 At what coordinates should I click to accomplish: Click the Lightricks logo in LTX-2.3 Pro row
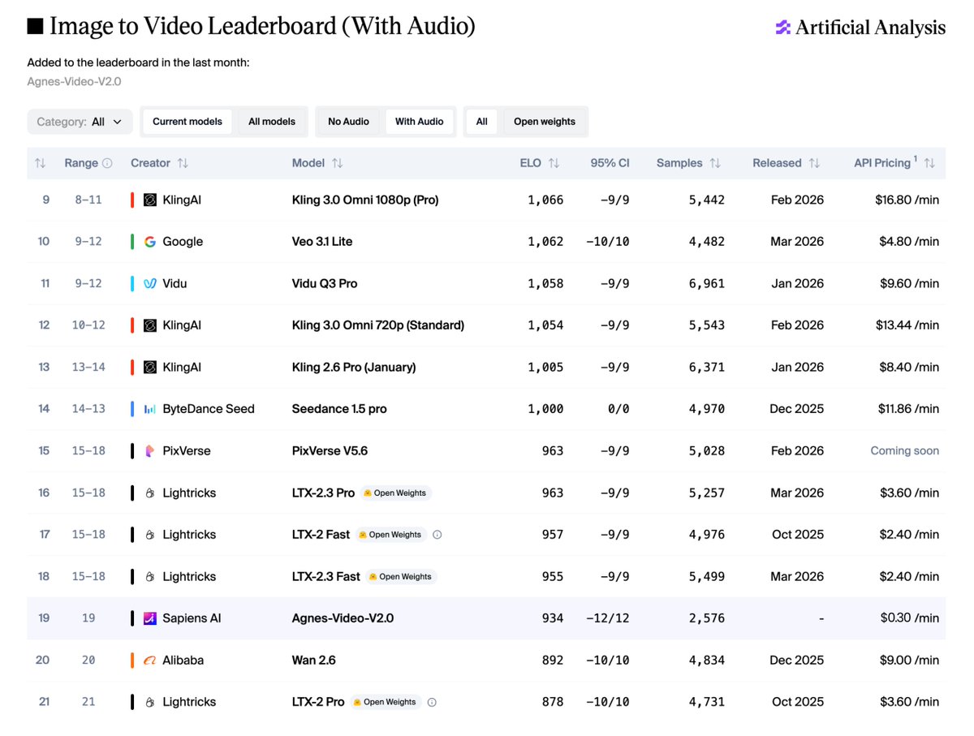150,493
